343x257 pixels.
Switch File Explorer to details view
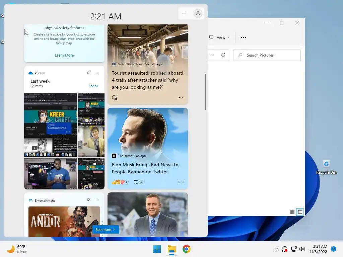292,212
